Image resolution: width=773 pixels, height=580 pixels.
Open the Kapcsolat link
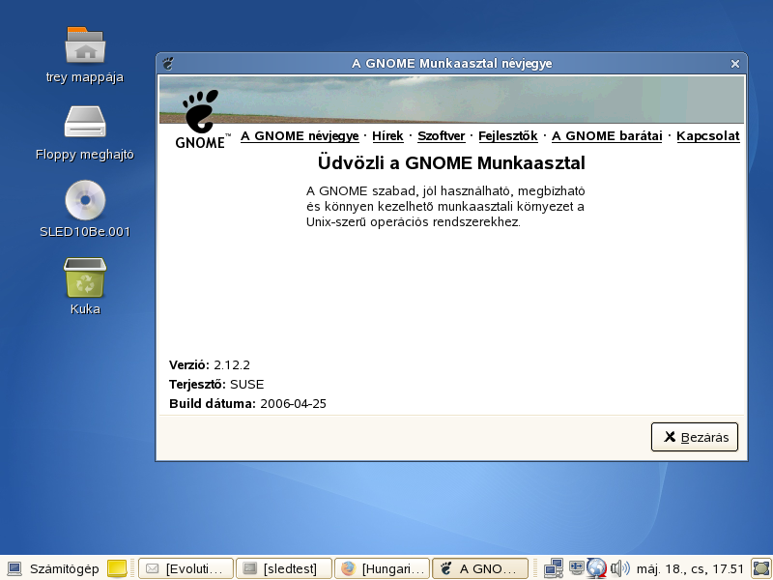[x=708, y=136]
